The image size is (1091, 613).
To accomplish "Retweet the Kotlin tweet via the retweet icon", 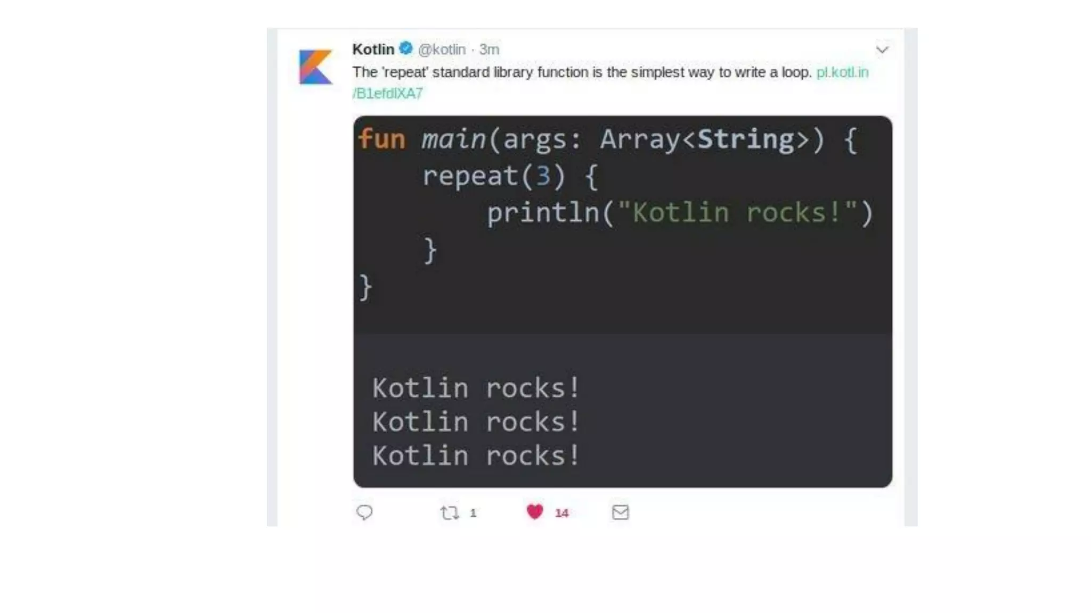I will point(449,512).
